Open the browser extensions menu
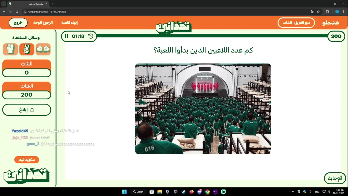 tap(327, 12)
